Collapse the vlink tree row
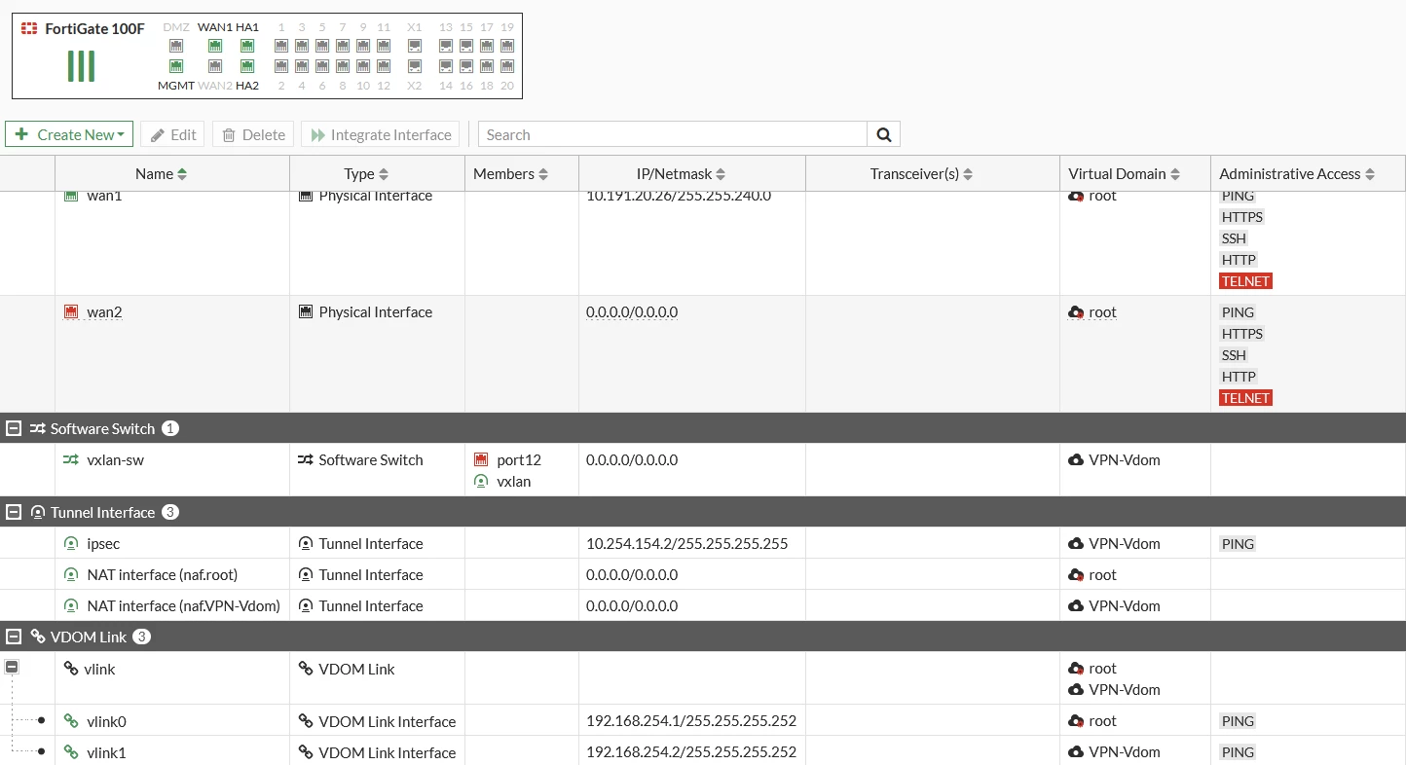1406x765 pixels. point(12,667)
